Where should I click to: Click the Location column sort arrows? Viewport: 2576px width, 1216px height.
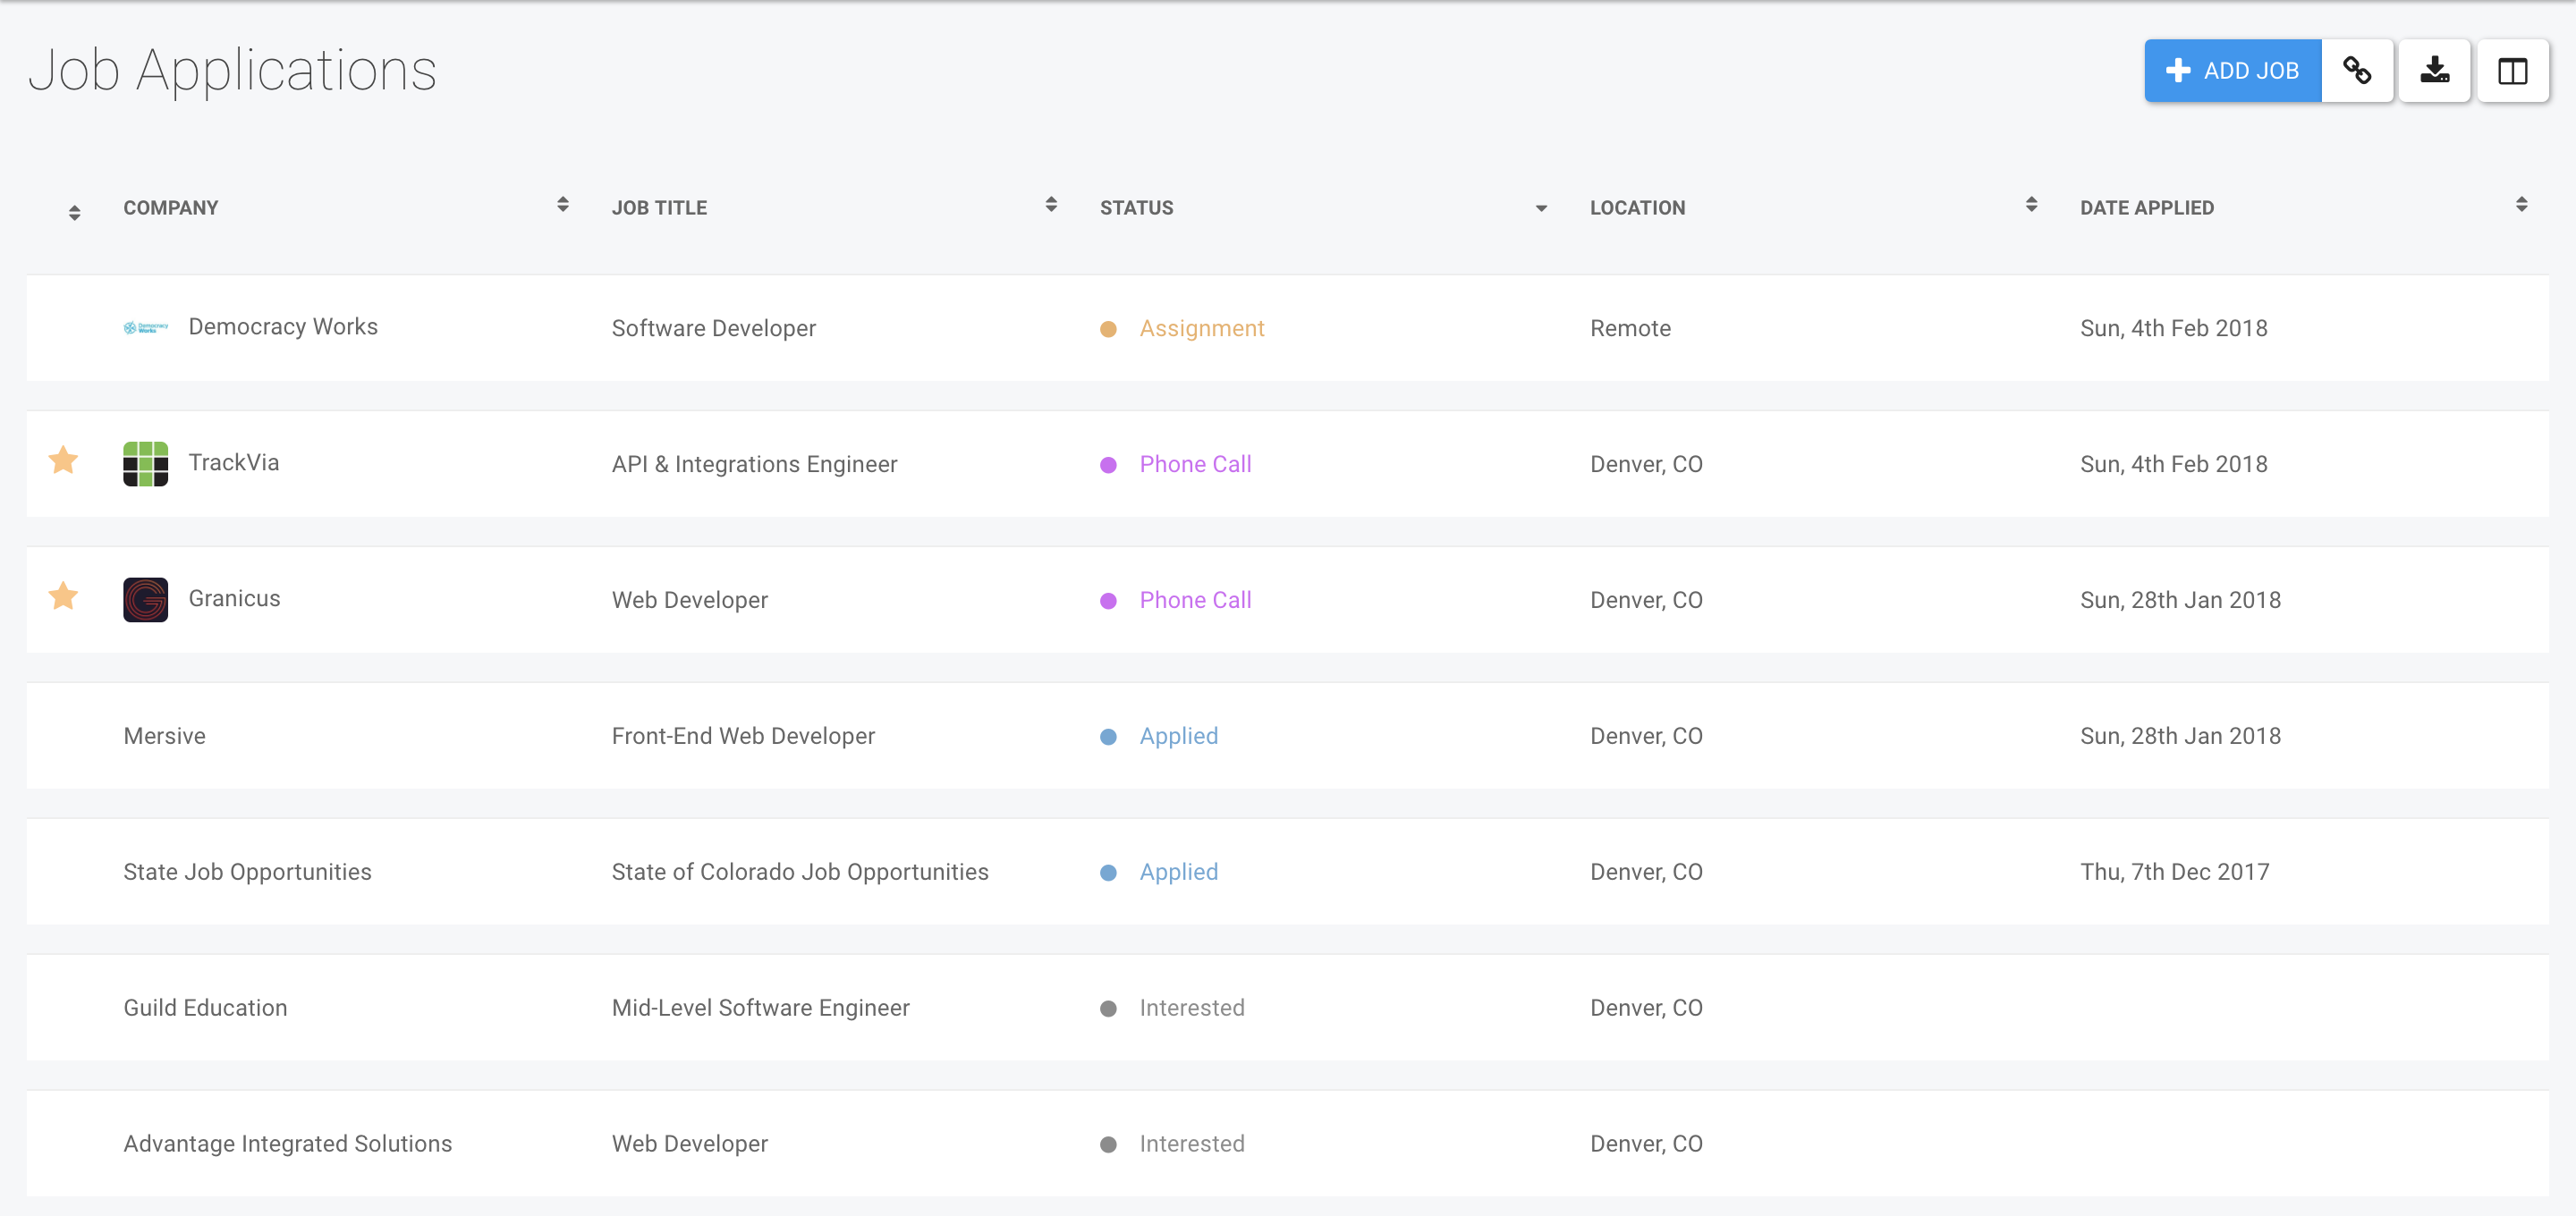(2031, 205)
